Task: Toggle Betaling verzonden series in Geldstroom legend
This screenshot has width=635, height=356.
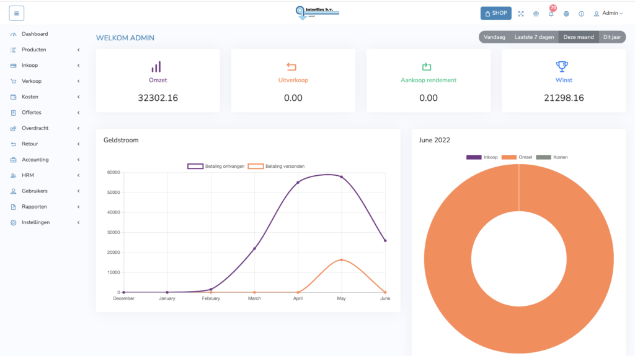Action: pyautogui.click(x=276, y=167)
